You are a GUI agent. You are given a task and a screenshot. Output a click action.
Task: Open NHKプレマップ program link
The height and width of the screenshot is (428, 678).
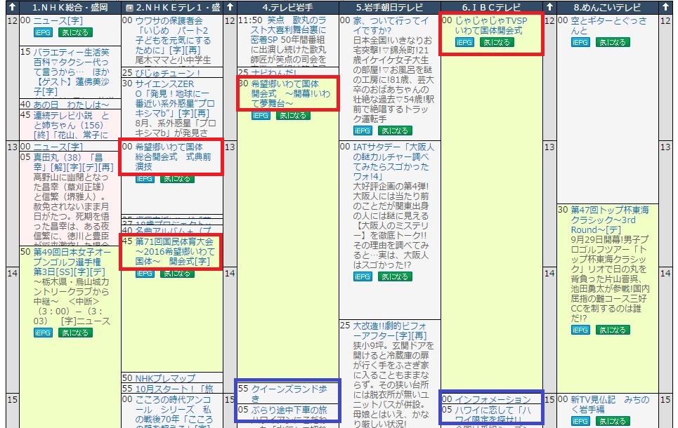[165, 378]
